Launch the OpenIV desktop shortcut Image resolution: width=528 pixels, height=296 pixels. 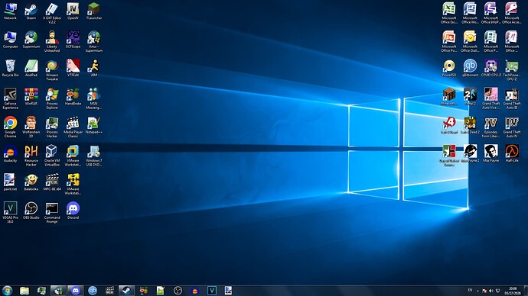tap(73, 11)
